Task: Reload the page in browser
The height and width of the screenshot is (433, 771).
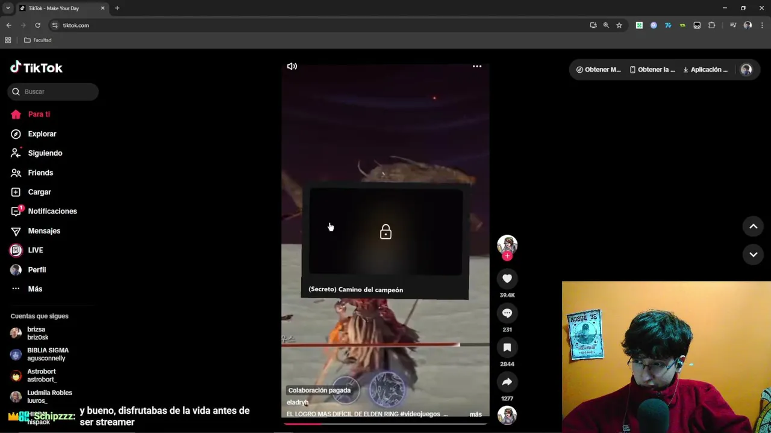Action: (37, 25)
